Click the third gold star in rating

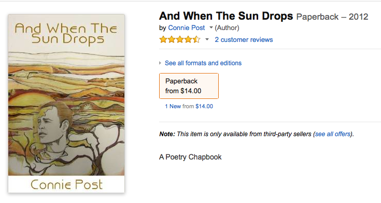point(180,39)
